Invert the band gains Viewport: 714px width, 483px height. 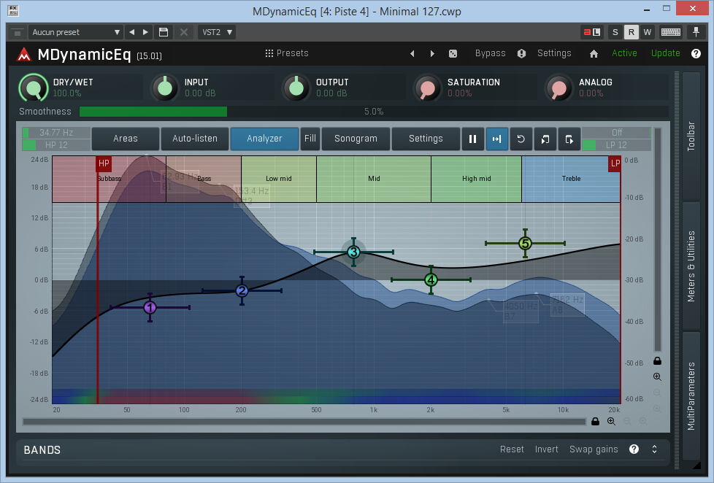pyautogui.click(x=546, y=449)
